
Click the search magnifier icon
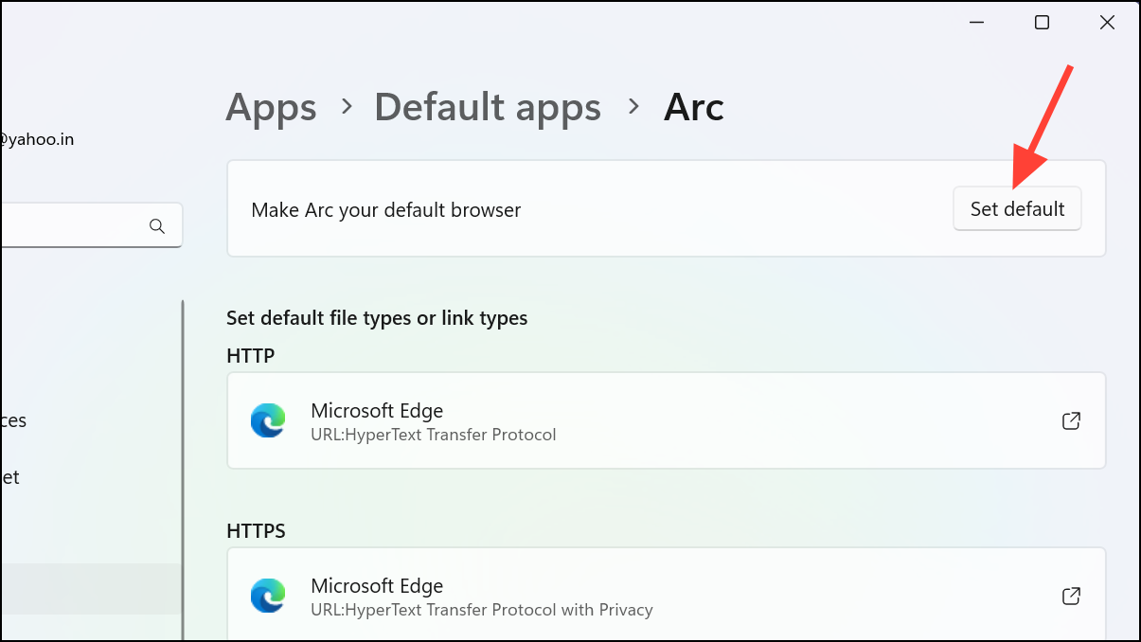[157, 226]
